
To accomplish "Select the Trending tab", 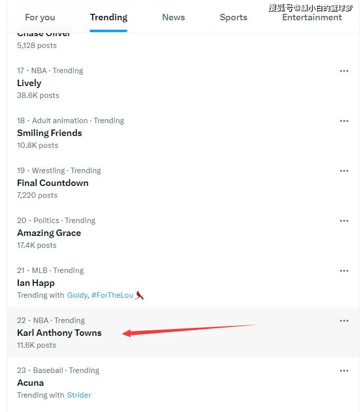I will (x=108, y=17).
